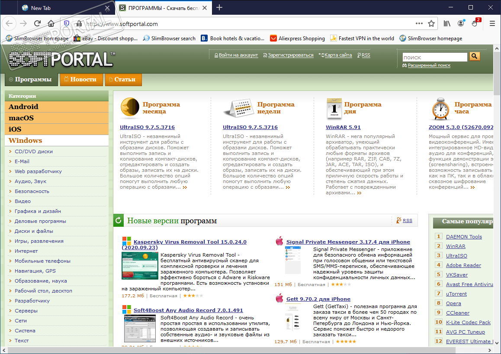The width and height of the screenshot is (501, 354).
Task: Open RSS link in Новые версии section
Action: 408,220
